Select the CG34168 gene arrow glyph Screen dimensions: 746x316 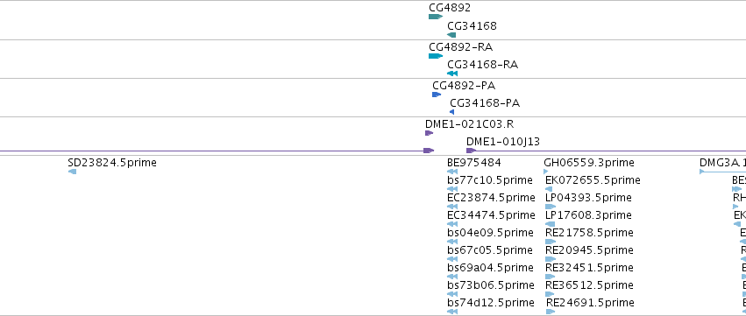tap(451, 35)
